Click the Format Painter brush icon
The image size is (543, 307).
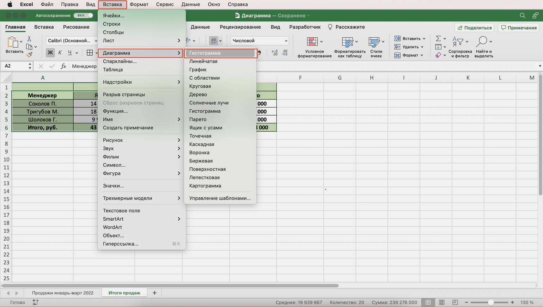[x=29, y=55]
